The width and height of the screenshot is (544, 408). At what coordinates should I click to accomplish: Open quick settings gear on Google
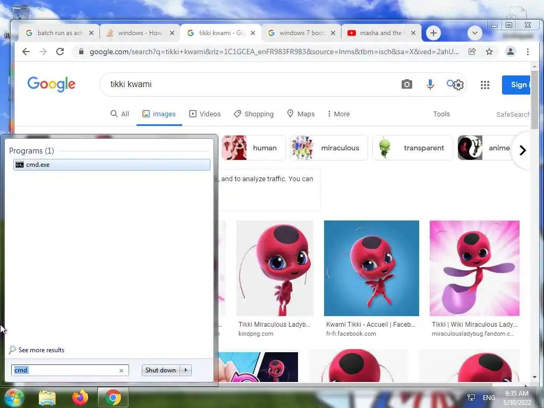tap(458, 85)
